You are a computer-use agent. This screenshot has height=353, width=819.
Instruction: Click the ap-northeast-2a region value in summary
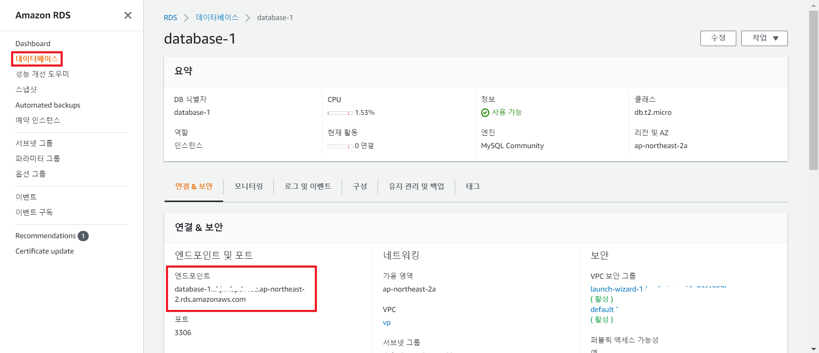coord(661,146)
